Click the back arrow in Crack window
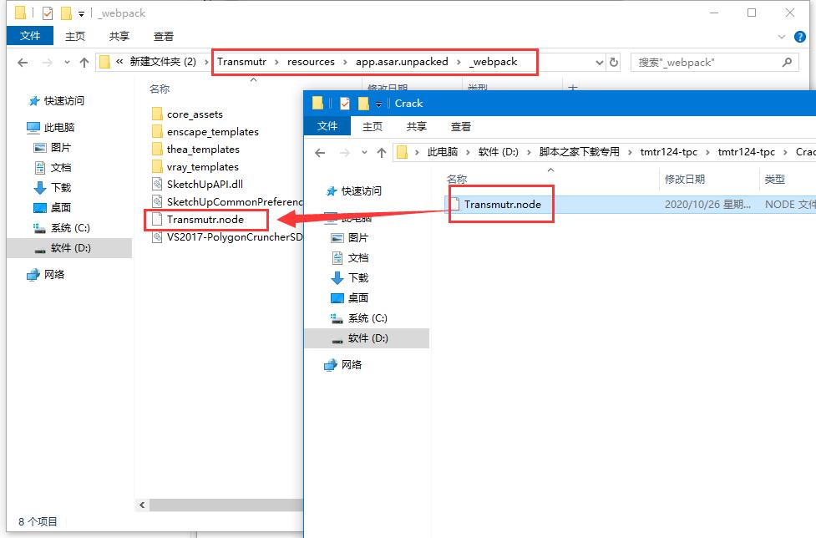 click(x=320, y=151)
